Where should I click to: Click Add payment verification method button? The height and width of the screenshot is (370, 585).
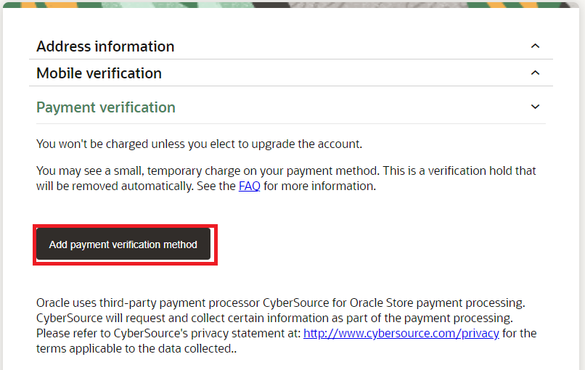(x=123, y=244)
